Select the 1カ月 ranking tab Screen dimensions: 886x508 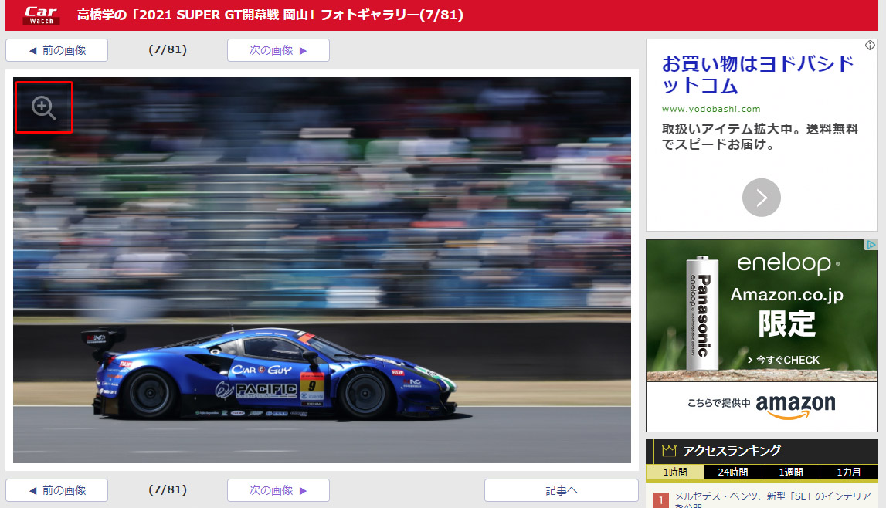[849, 472]
